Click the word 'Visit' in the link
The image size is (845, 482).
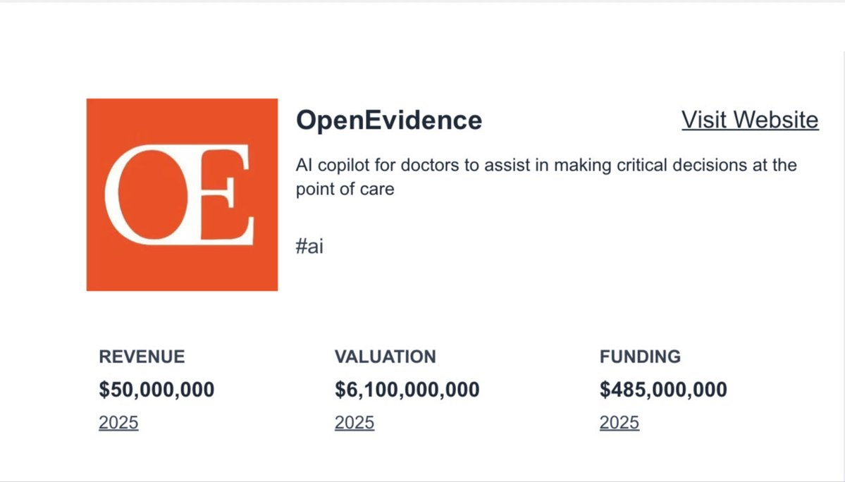pos(703,120)
